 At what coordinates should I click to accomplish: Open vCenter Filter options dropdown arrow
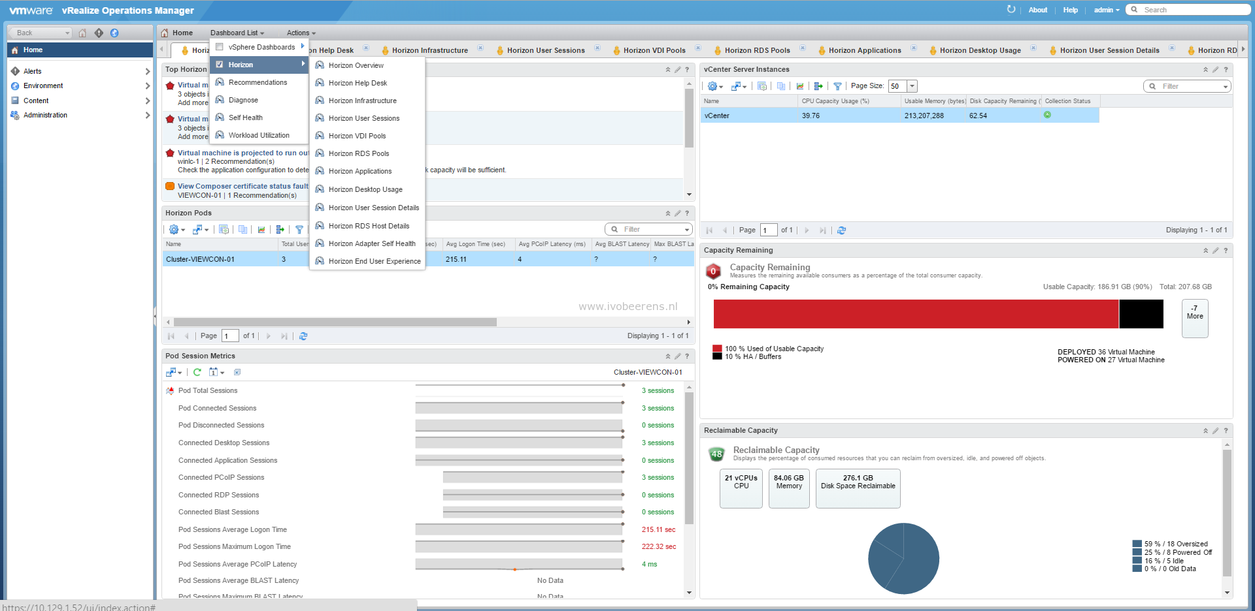(x=1226, y=86)
